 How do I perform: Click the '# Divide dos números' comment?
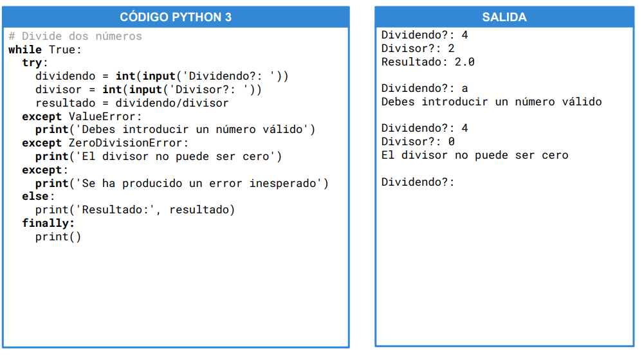tap(75, 36)
